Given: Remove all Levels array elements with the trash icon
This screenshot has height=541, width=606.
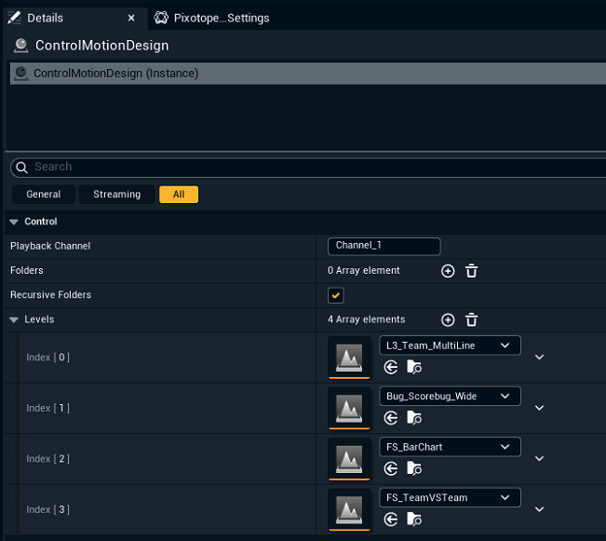Looking at the screenshot, I should 472,319.
